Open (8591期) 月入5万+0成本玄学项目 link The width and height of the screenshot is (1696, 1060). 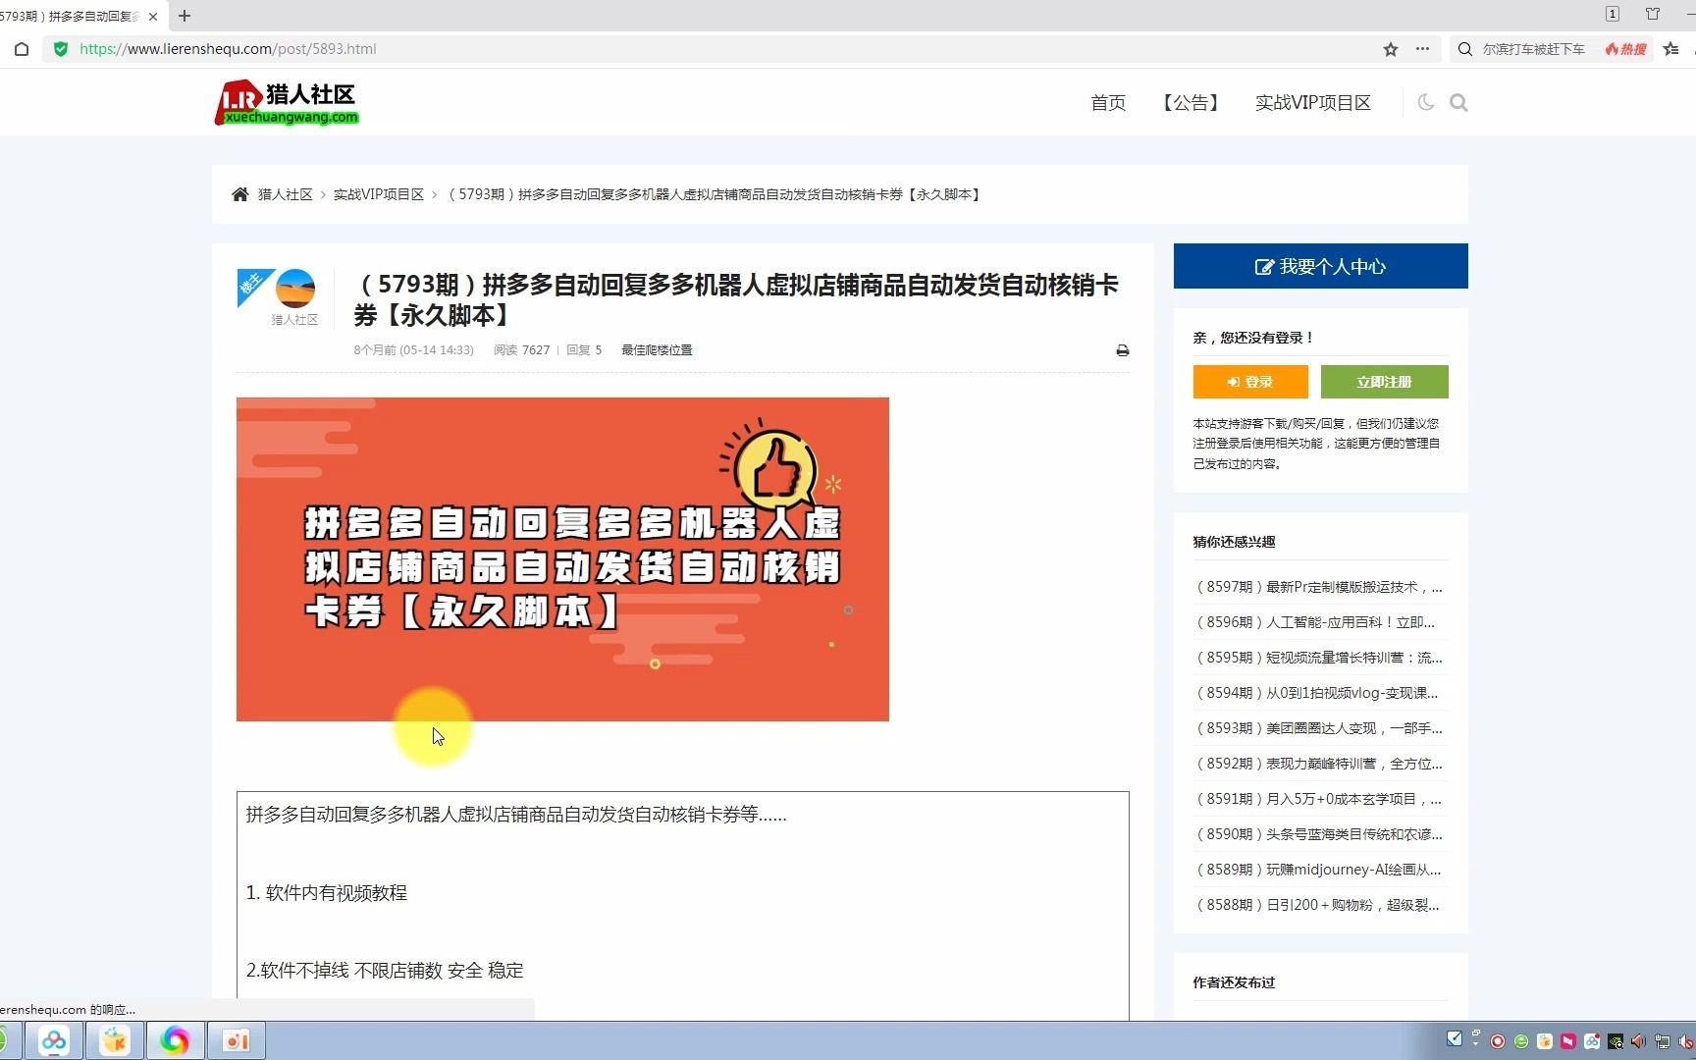(x=1318, y=799)
